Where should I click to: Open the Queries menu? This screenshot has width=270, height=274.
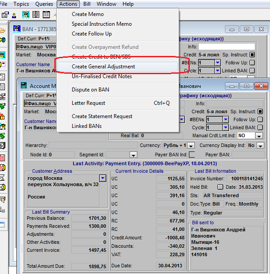coord(44,4)
